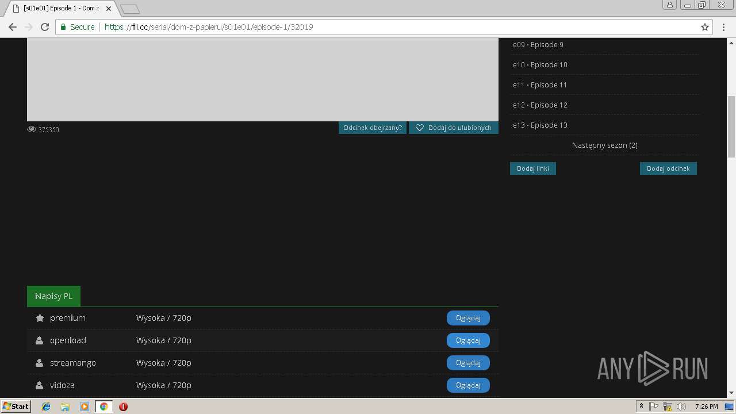Click the scrollbar down arrow
This screenshot has height=414, width=736.
(731, 393)
